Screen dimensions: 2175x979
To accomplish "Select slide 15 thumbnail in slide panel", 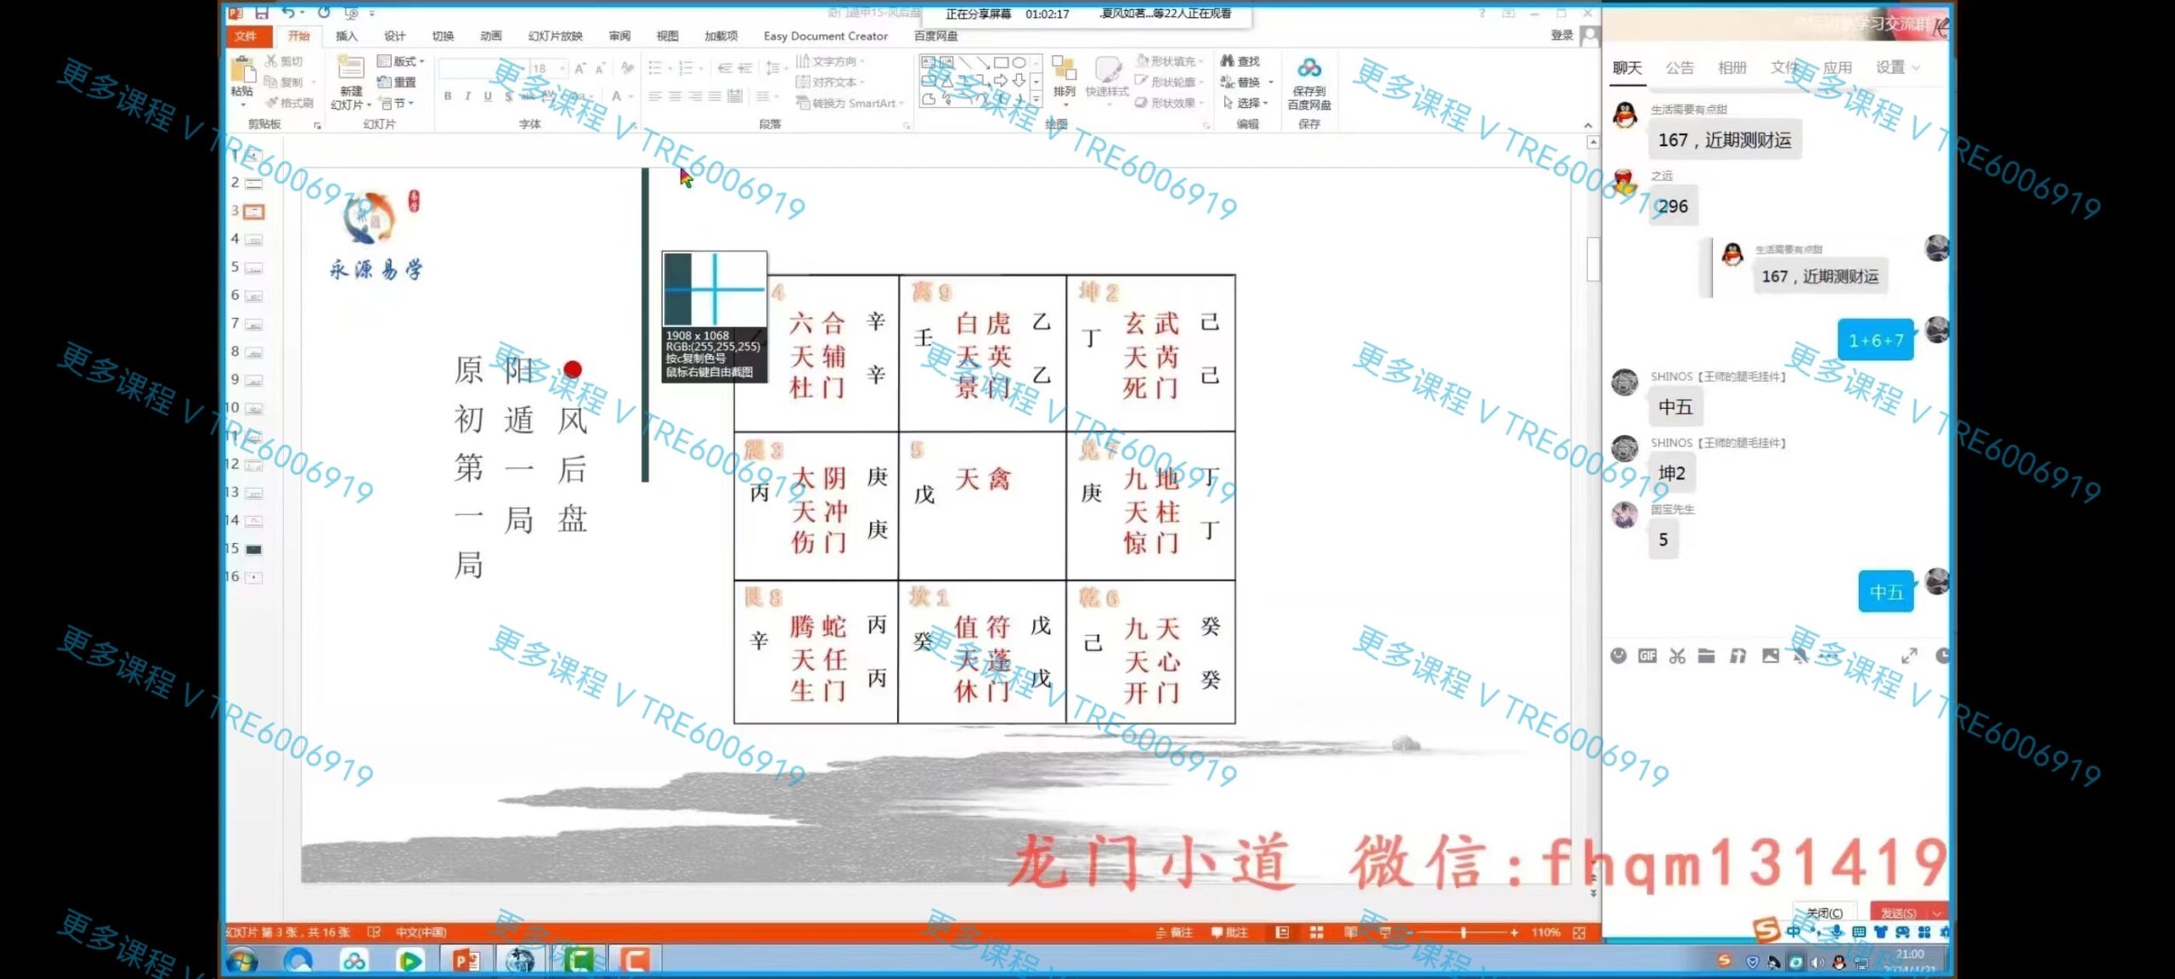I will (254, 549).
